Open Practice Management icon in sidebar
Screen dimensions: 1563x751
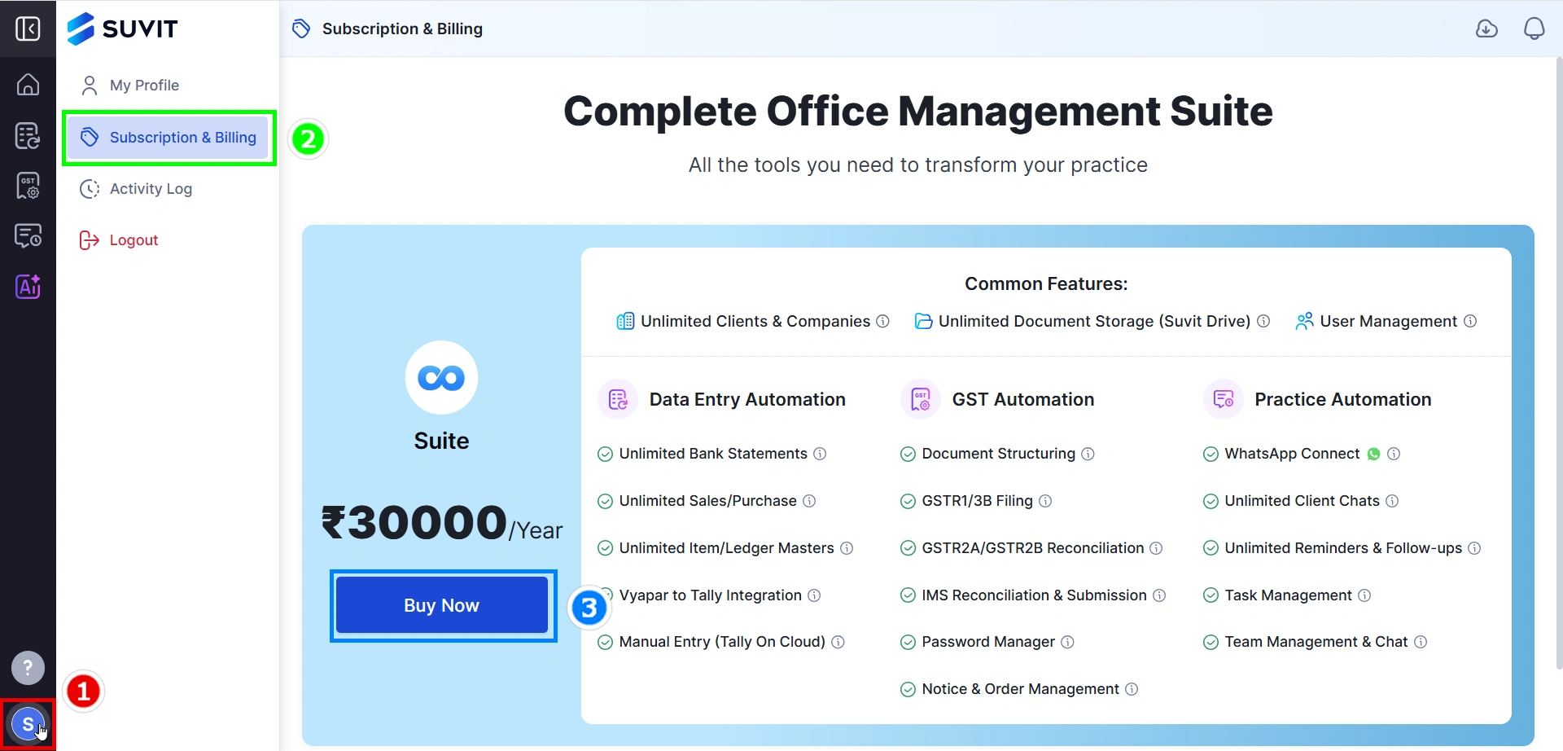[28, 236]
